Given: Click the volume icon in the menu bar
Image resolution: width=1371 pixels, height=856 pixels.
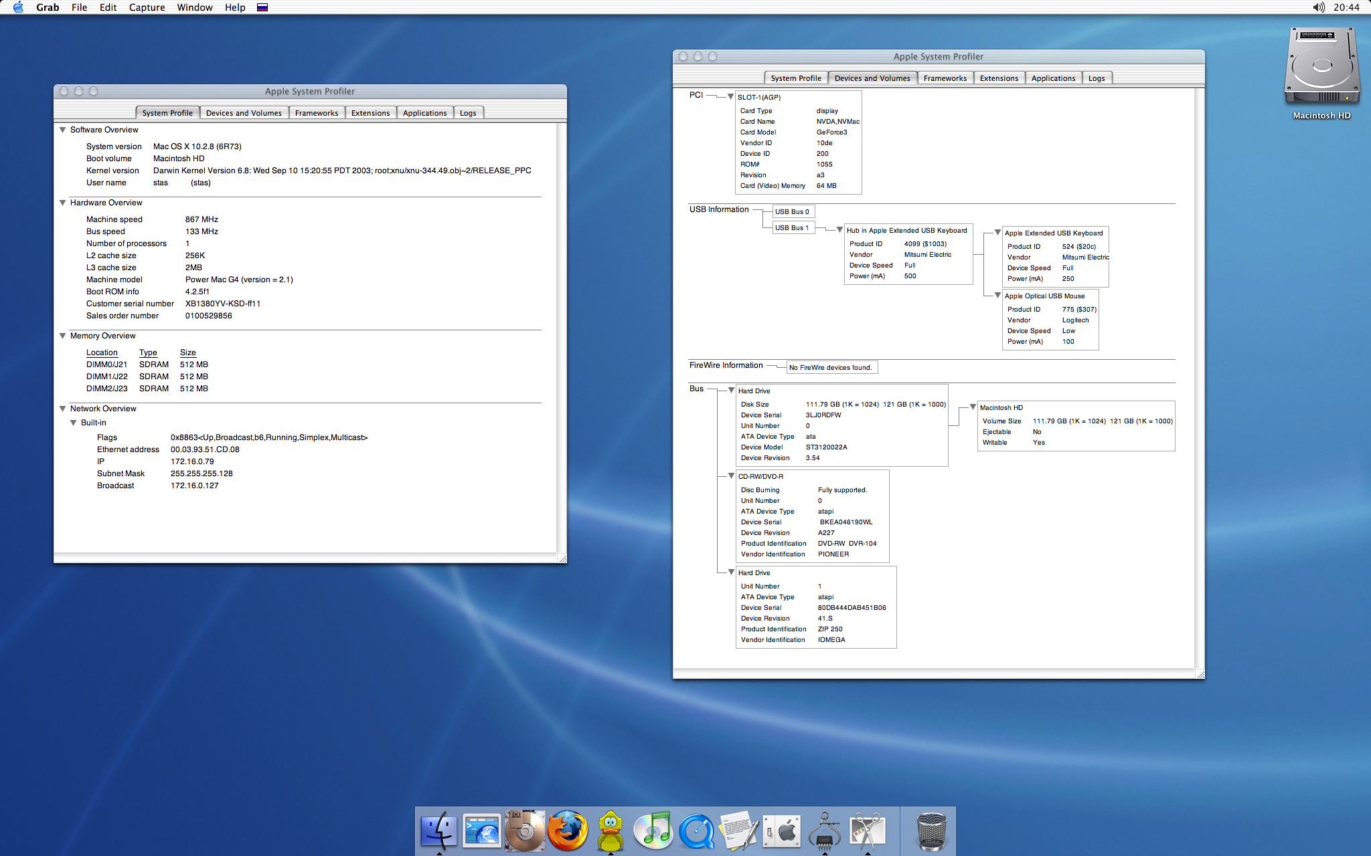Looking at the screenshot, I should tap(1318, 7).
